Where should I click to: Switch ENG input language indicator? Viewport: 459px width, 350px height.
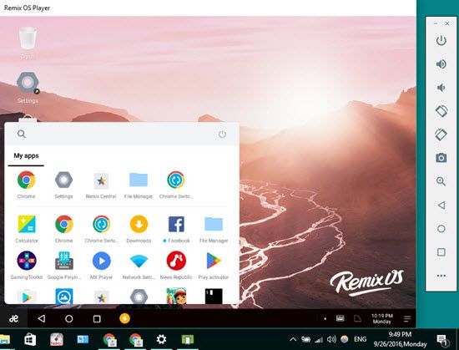(x=360, y=339)
